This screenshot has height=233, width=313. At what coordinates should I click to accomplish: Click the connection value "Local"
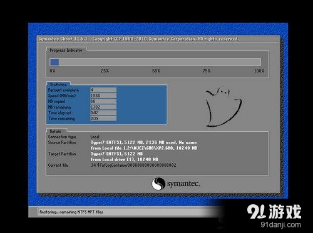coord(95,137)
